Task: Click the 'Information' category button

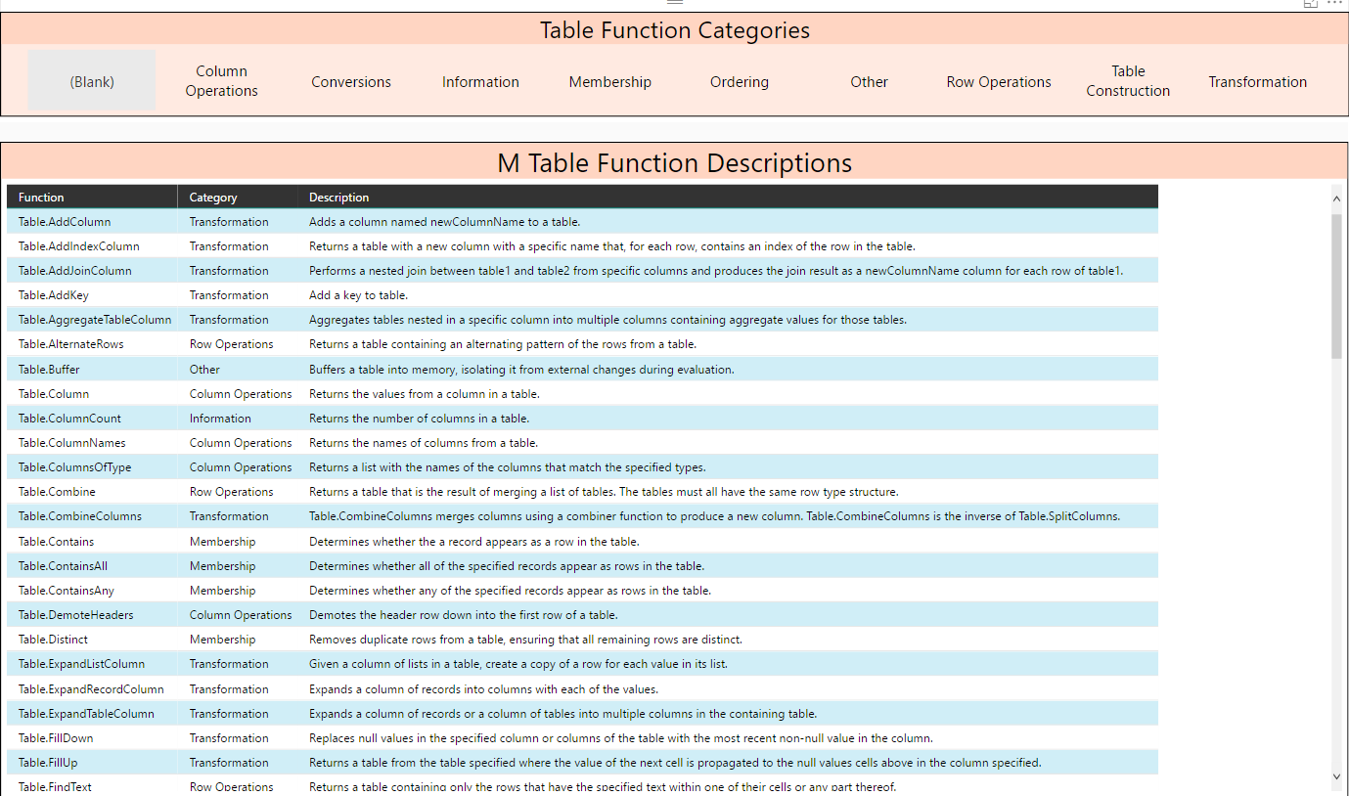Action: click(x=480, y=81)
